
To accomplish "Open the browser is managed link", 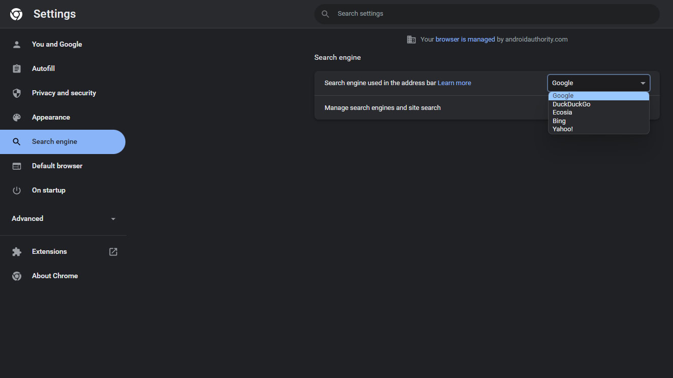I will tap(465, 40).
